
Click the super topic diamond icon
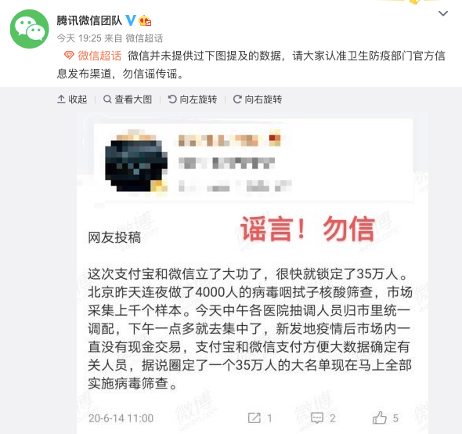(x=69, y=55)
